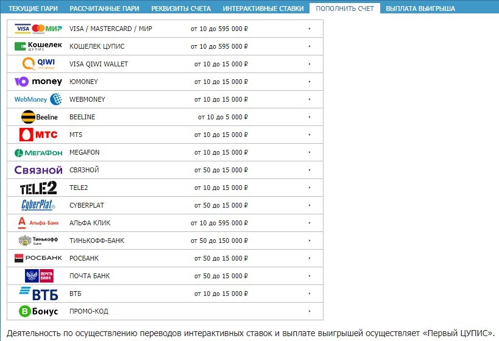The height and width of the screenshot is (341, 499).
Task: Choose VISA / MASTERCARD / МИР payment label
Action: click(111, 29)
